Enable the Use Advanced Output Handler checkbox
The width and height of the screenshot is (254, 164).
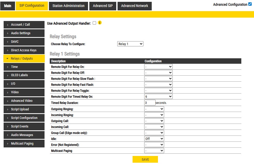tap(94, 23)
